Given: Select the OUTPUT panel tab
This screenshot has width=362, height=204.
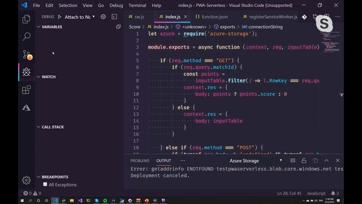Looking at the screenshot, I should click(163, 160).
